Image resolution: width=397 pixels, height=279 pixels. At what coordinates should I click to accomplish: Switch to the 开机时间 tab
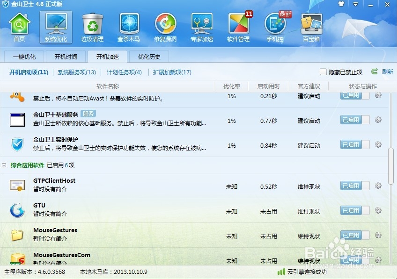[66, 57]
